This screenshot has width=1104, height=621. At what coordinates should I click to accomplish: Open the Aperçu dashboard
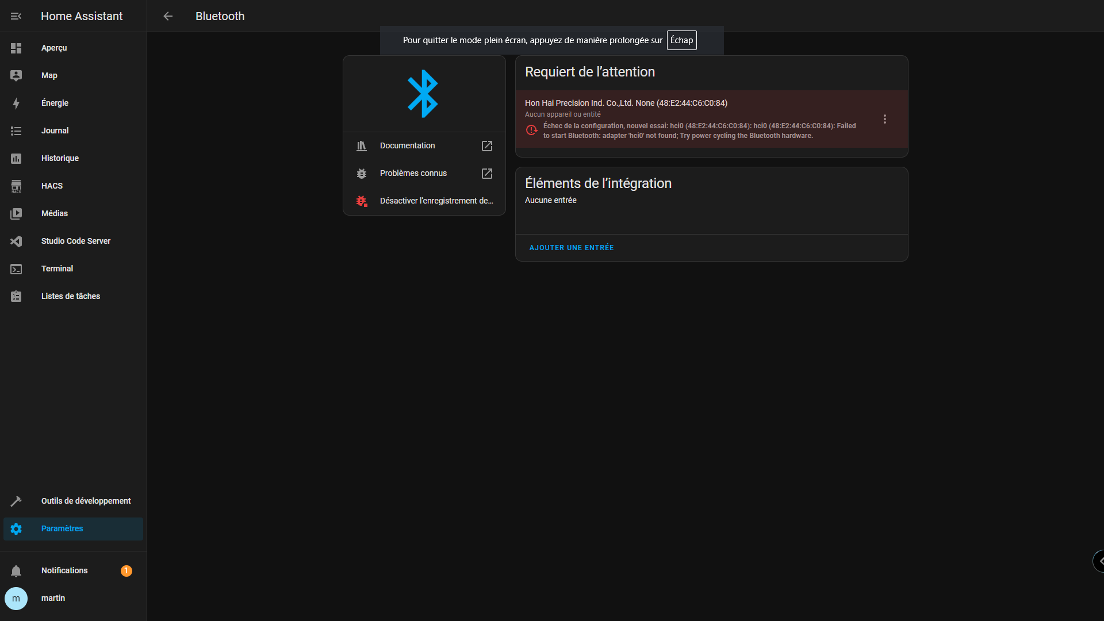pos(54,48)
